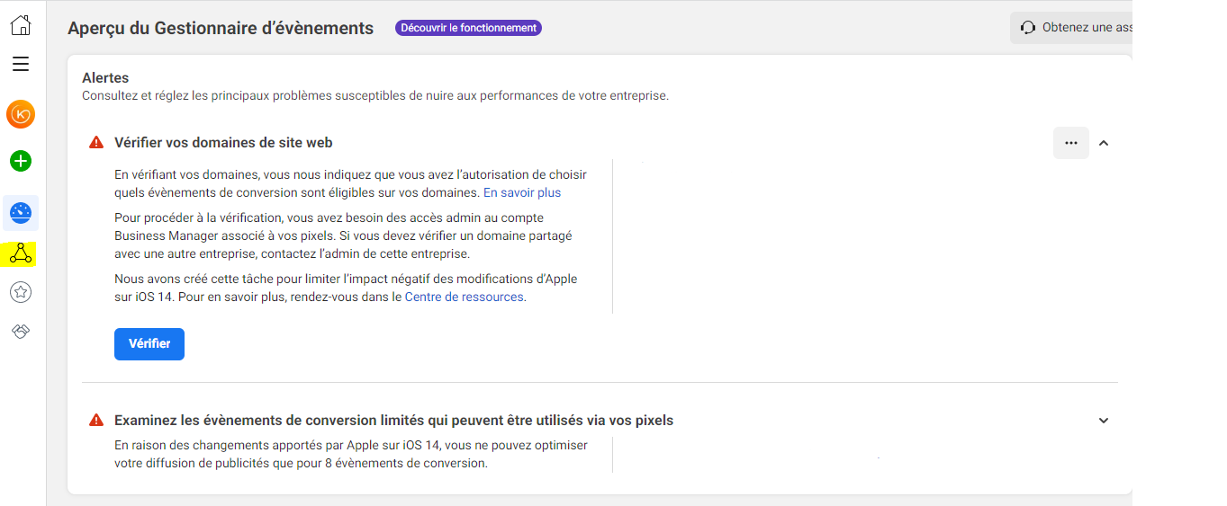The height and width of the screenshot is (506, 1227).
Task: Expand the Examinez les évènements de conversion alert
Action: pos(1104,421)
